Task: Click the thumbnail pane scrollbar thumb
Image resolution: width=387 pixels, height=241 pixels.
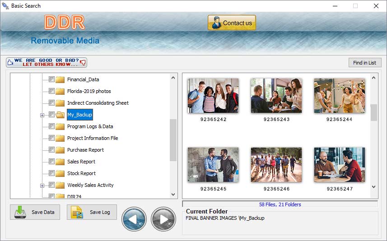Action: tap(373, 112)
